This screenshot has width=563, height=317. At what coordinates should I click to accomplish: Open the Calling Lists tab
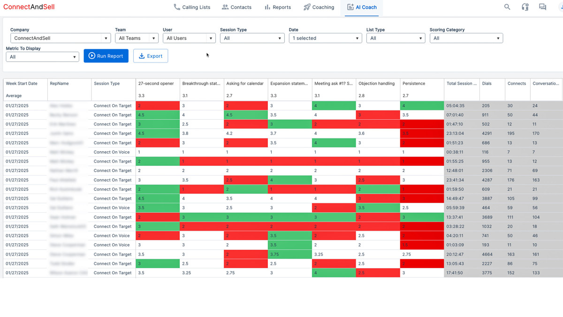(192, 7)
